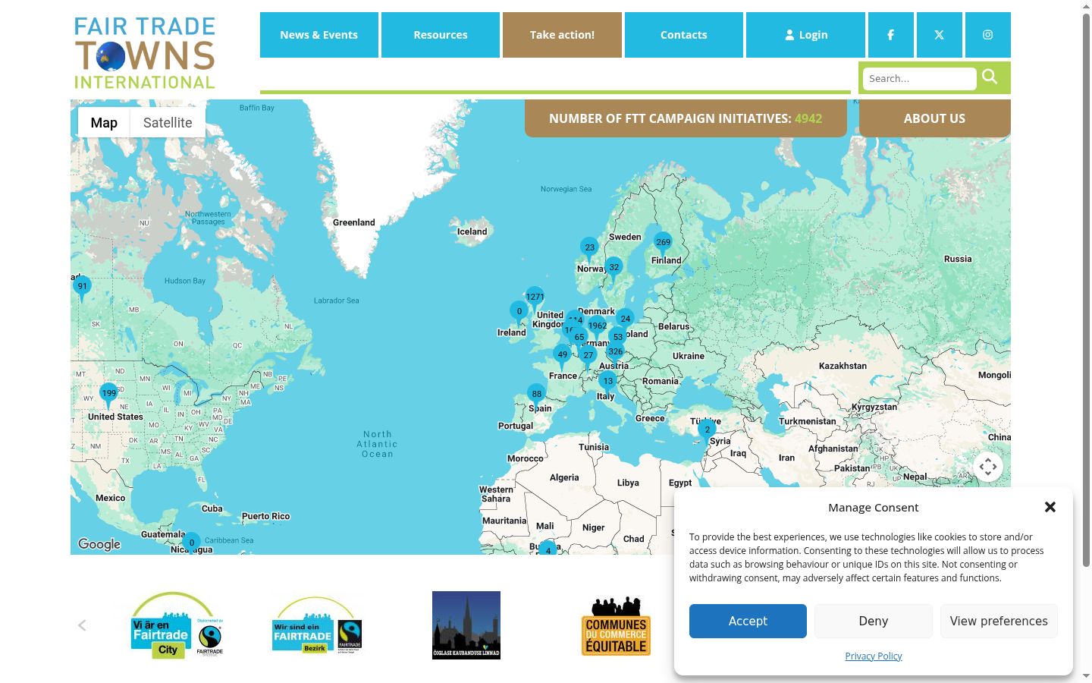The width and height of the screenshot is (1092, 683).
Task: Click the page vertical scrollbar
Action: click(1086, 288)
